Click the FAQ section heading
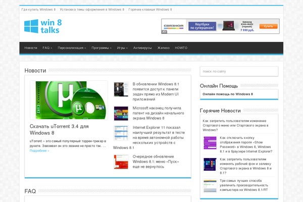This screenshot has width=303, height=202. click(30, 191)
